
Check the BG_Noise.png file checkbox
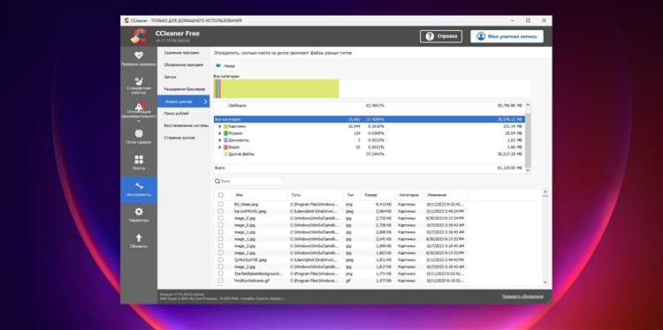click(x=221, y=204)
